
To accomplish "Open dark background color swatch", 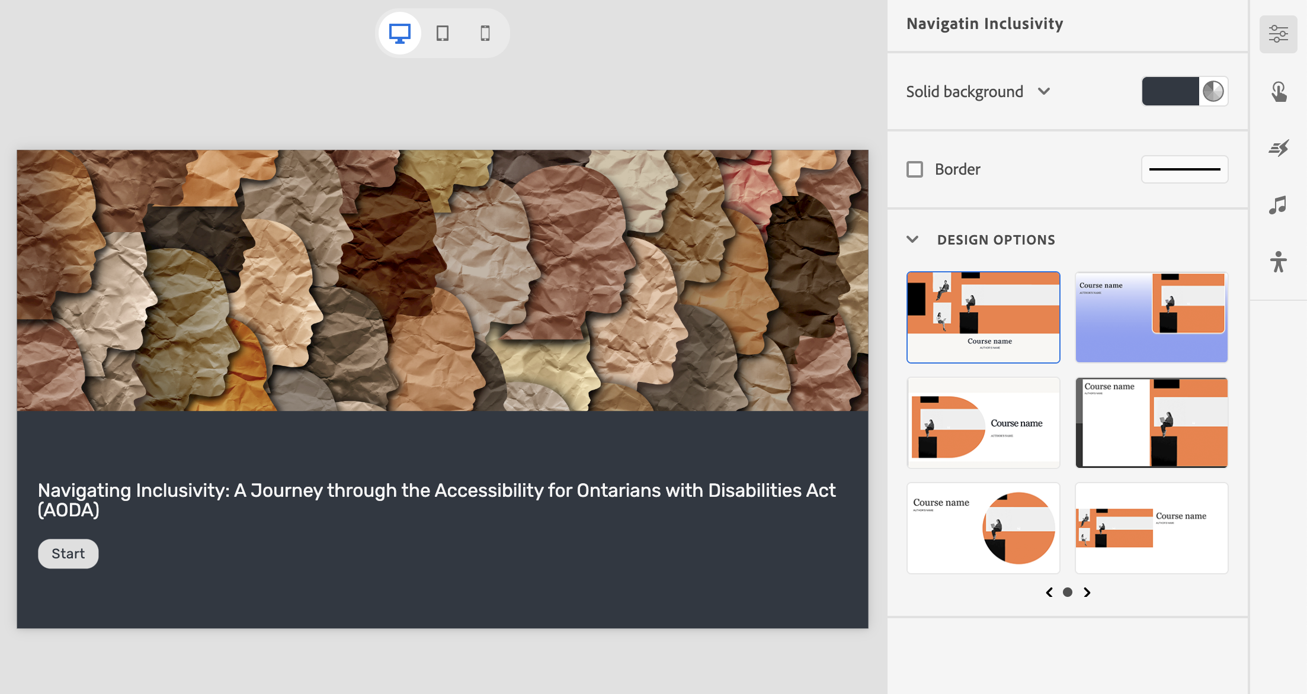I will (x=1170, y=91).
